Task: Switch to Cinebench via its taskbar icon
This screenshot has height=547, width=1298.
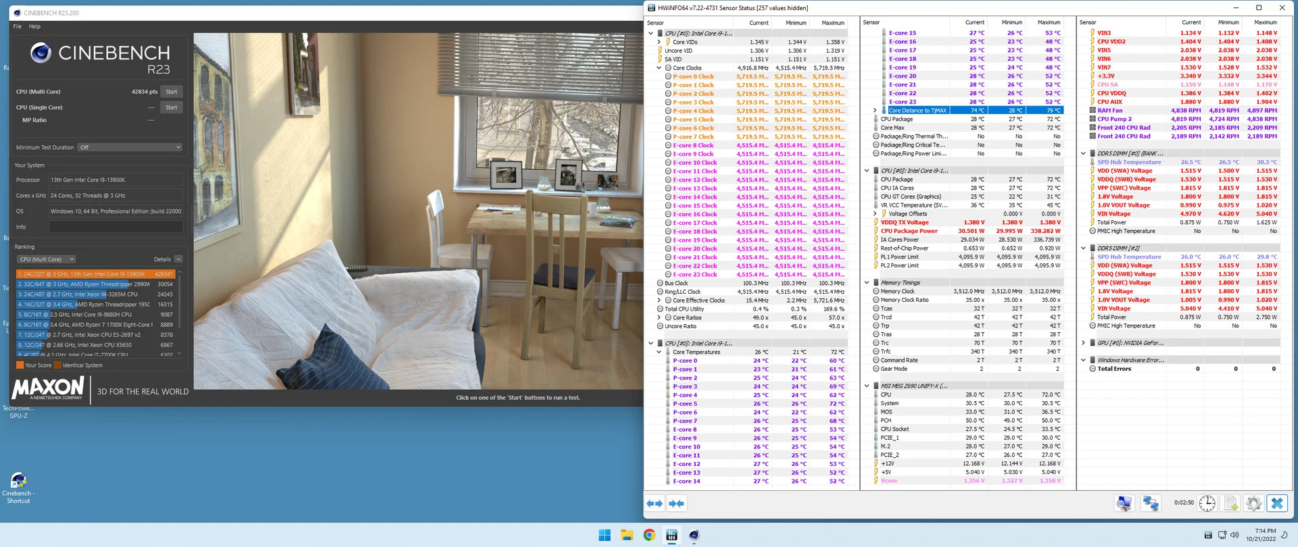Action: click(x=694, y=535)
